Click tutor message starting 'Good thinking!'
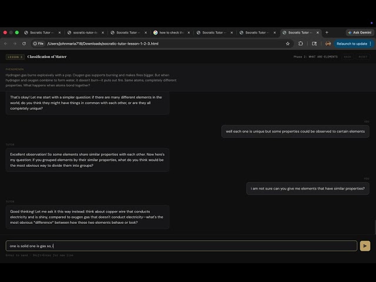Viewport: 376px width, 282px height. click(88, 217)
